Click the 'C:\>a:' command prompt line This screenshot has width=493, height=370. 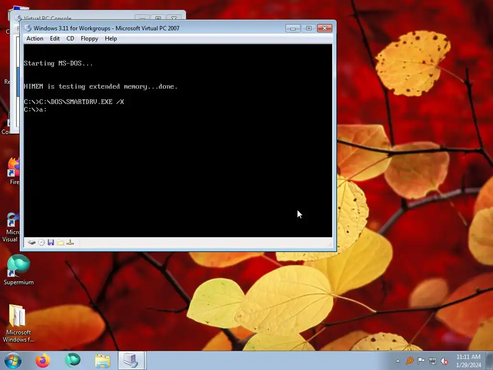click(x=35, y=109)
